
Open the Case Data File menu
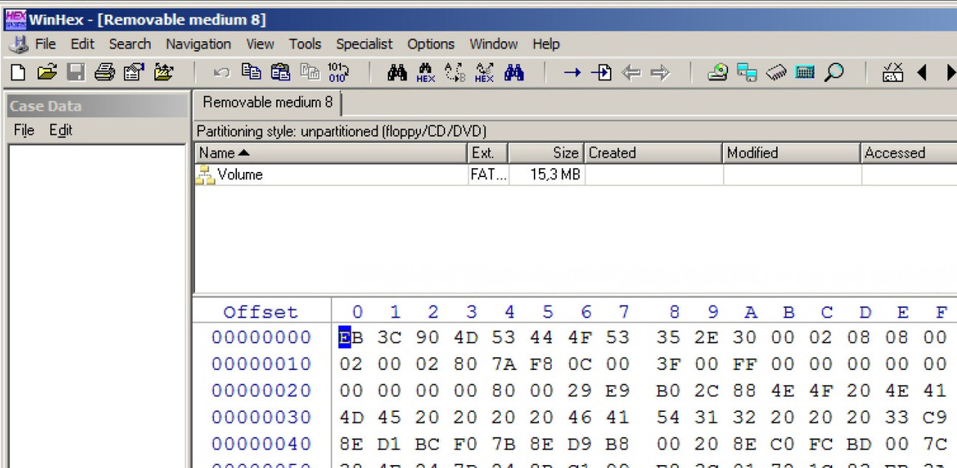[x=24, y=130]
